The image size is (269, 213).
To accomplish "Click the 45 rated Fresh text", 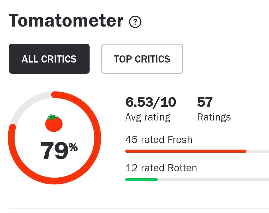I will pos(159,140).
